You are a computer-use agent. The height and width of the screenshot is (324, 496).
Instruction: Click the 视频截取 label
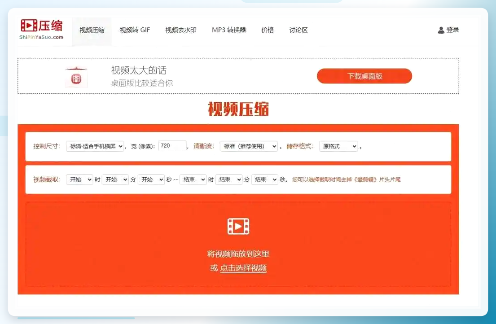pos(47,180)
